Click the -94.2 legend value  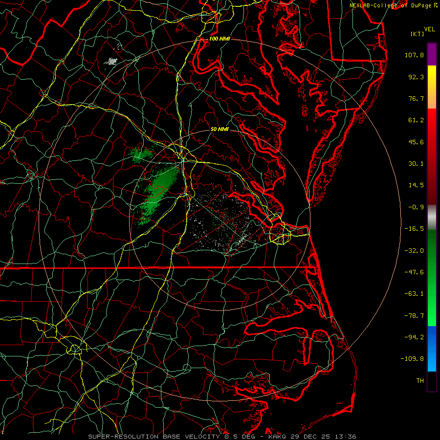[x=414, y=337]
